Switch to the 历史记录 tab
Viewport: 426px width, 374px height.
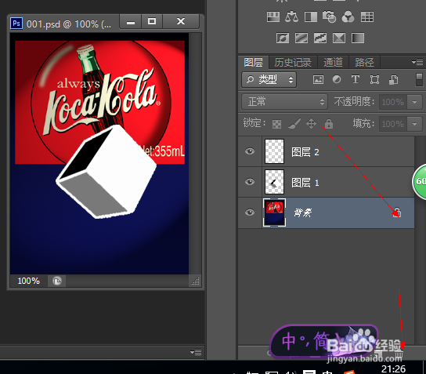click(293, 63)
